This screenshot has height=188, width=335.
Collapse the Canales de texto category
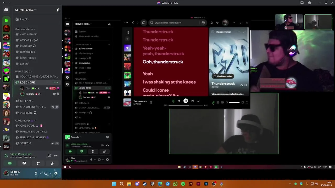coord(25,29)
